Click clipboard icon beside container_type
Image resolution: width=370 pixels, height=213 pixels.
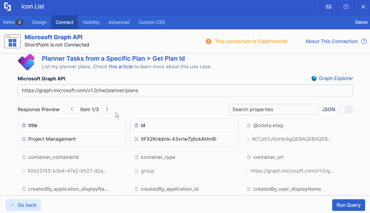tap(136, 157)
